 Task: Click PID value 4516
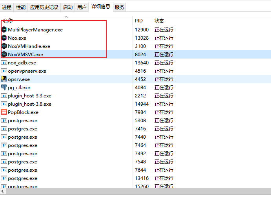pyautogui.click(x=140, y=71)
